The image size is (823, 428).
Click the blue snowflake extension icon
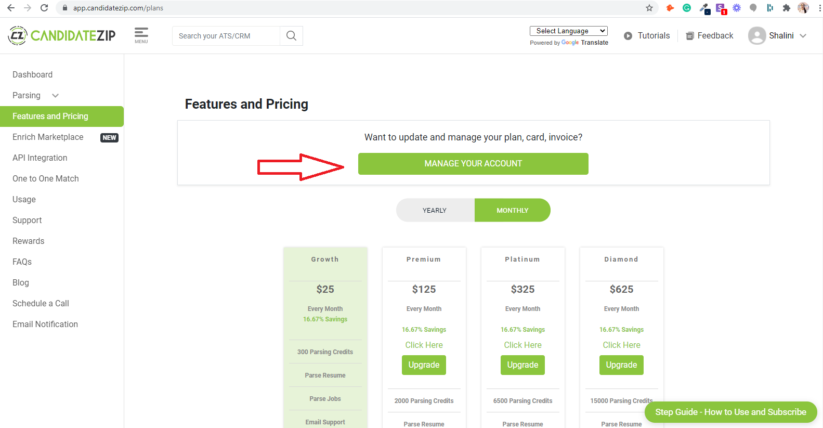click(737, 8)
